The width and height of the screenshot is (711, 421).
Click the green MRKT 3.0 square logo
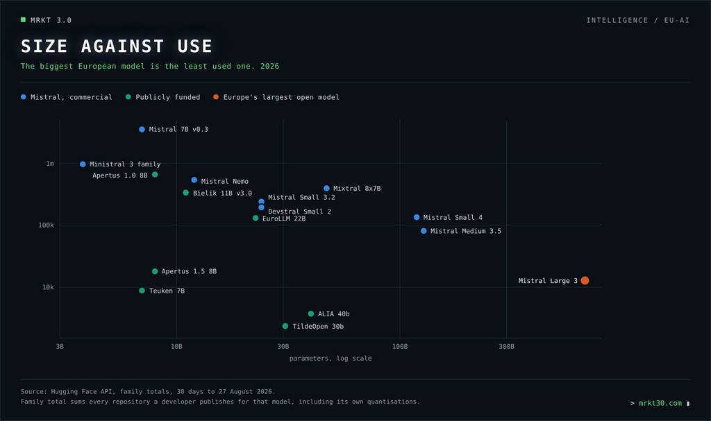tap(23, 19)
